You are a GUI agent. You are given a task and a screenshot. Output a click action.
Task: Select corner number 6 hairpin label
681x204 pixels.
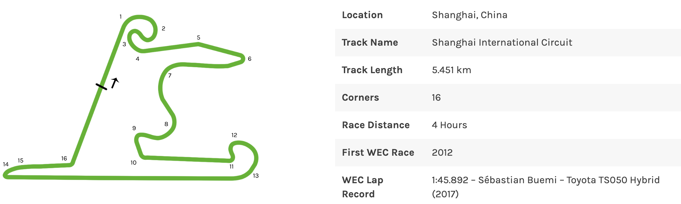tap(249, 59)
